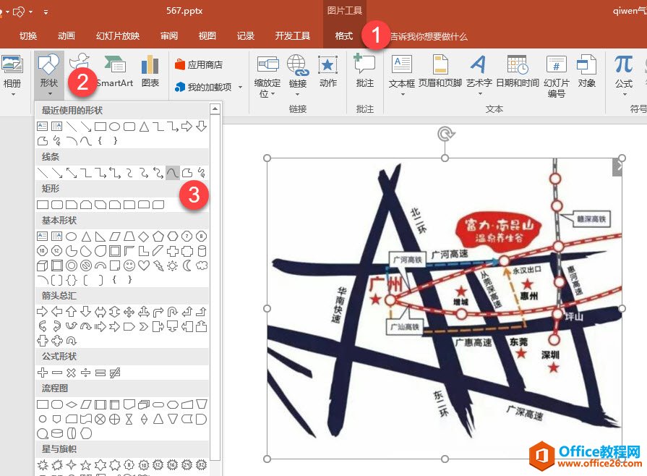Select the isosceles triangle in 基本形状
The image size is (647, 476).
pos(86,237)
